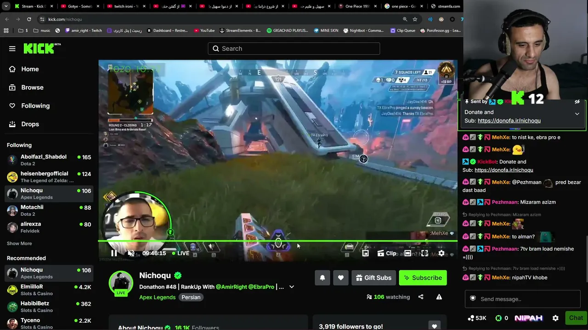Subscribe to Nichoqu's channel
The width and height of the screenshot is (588, 330).
point(423,278)
